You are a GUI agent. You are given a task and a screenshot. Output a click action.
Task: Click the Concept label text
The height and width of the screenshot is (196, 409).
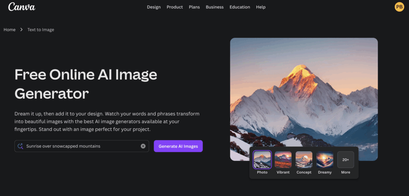pos(304,172)
